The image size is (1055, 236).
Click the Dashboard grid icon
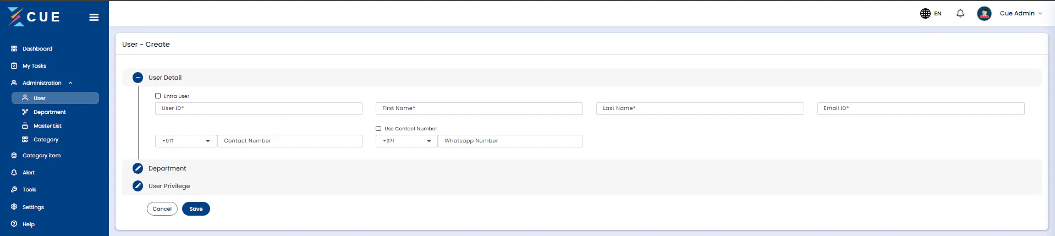click(x=14, y=49)
